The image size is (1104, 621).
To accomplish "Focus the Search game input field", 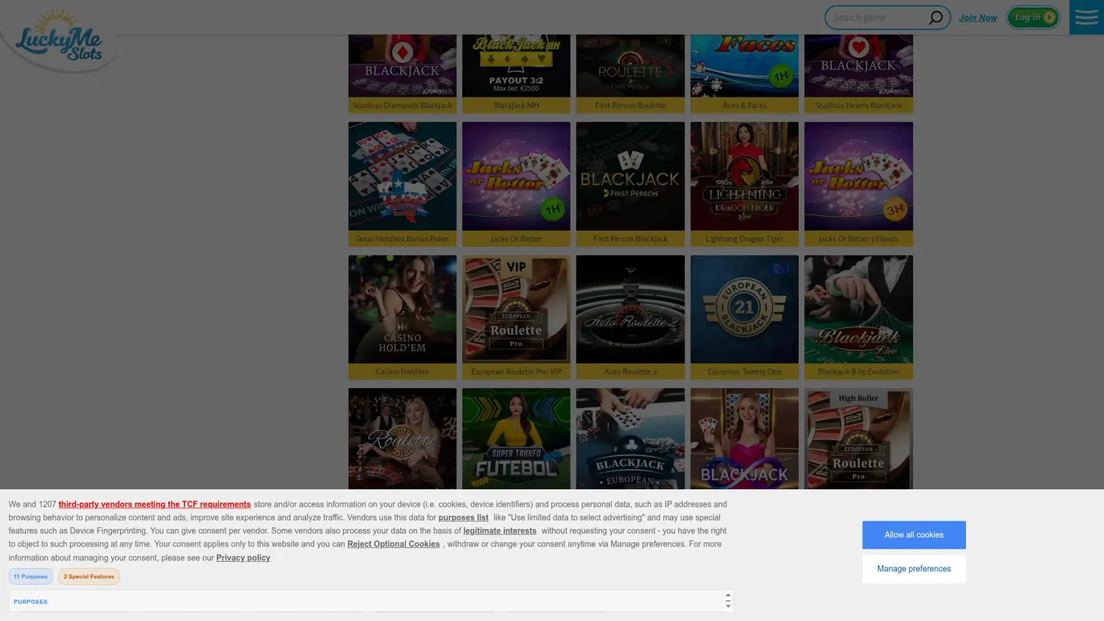I will pyautogui.click(x=878, y=18).
